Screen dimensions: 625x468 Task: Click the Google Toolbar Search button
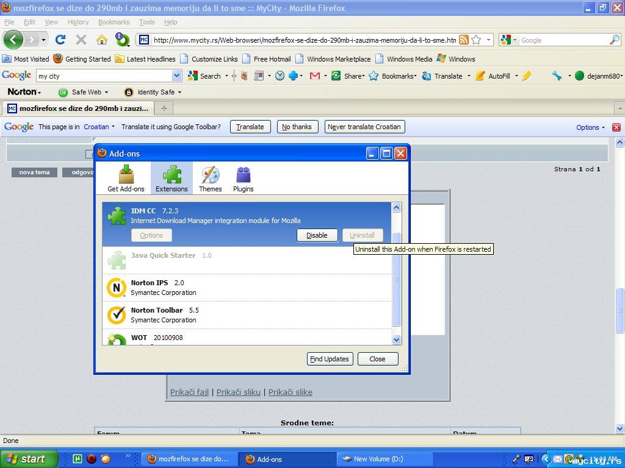tap(204, 76)
